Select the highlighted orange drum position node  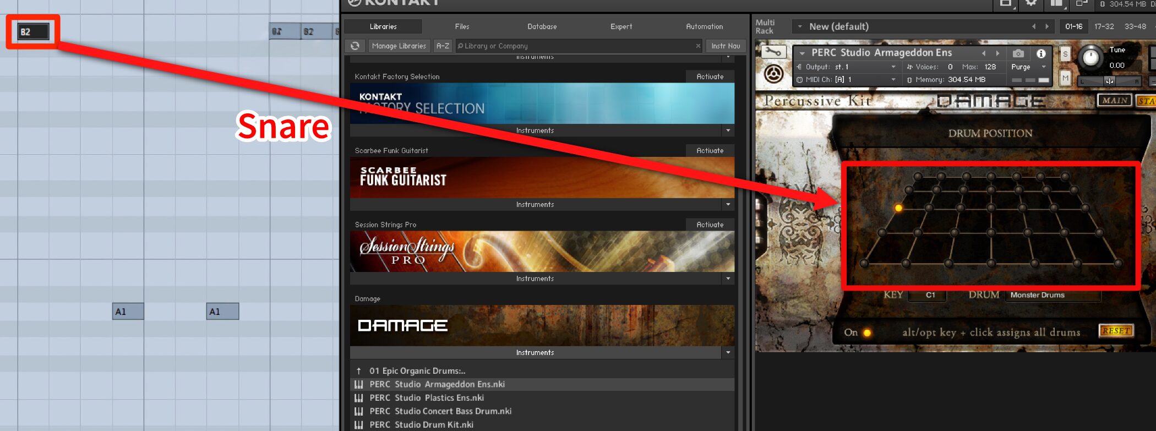click(x=898, y=208)
